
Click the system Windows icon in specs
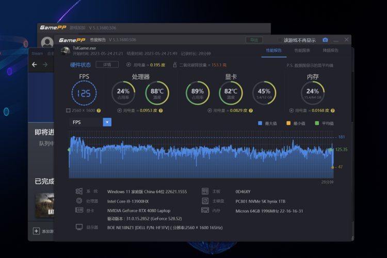point(79,191)
